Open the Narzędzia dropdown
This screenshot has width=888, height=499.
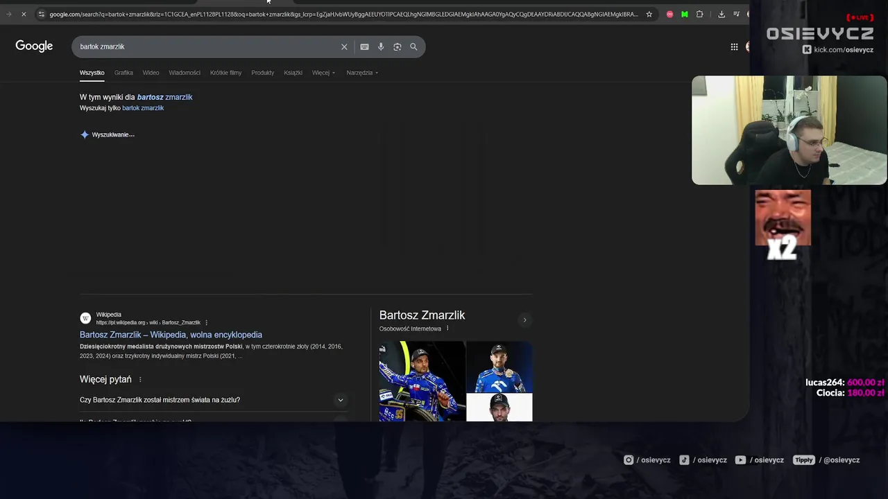tap(362, 73)
